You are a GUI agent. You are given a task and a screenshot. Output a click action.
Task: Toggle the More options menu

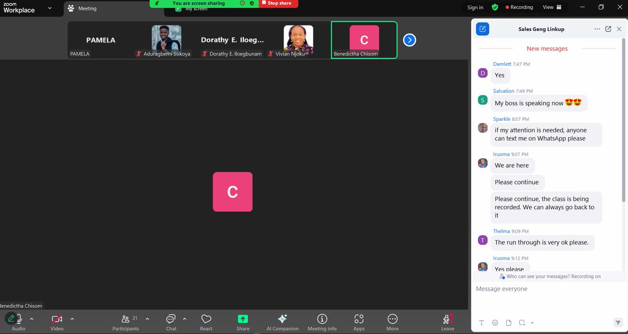tap(392, 319)
